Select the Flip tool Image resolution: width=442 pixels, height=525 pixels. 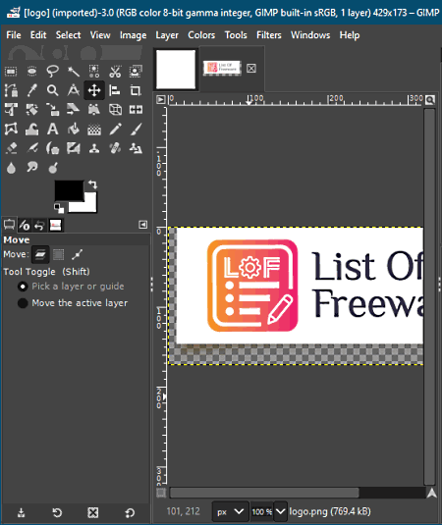point(136,110)
